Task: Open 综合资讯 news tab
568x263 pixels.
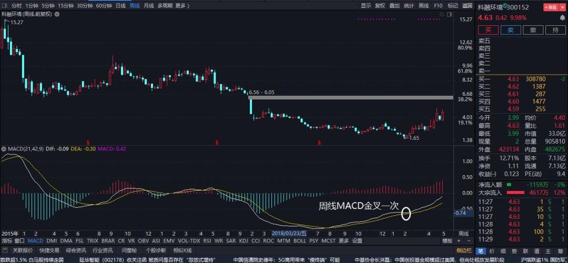Action: pos(76,250)
